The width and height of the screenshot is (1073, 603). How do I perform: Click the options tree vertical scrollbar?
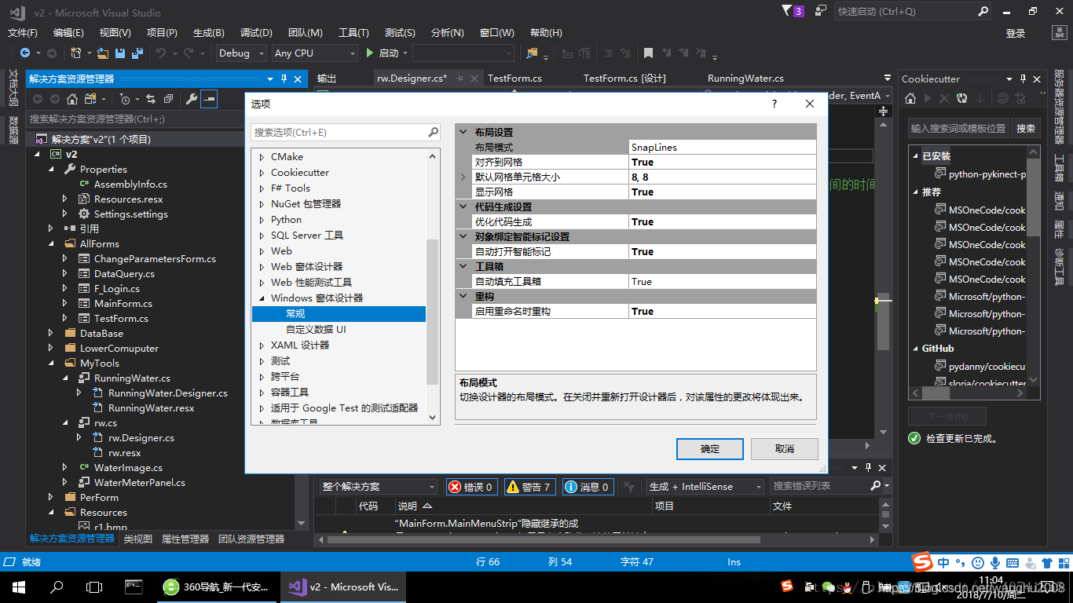click(x=433, y=311)
